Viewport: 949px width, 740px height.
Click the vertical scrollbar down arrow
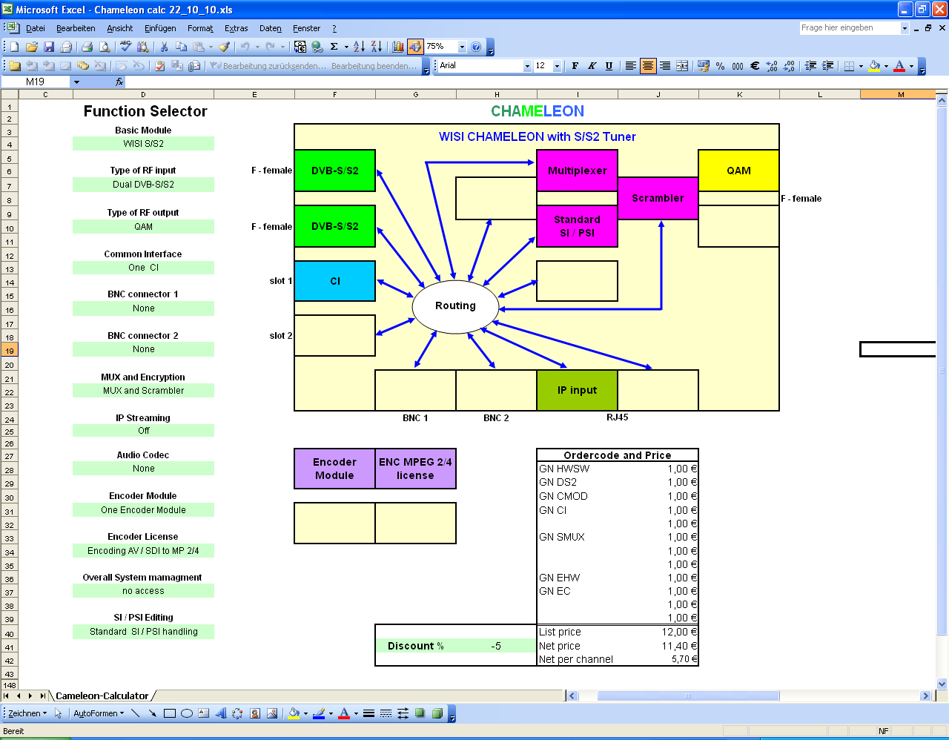tap(942, 684)
